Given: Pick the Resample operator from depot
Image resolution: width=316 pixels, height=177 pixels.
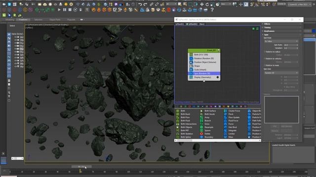Looking at the screenshot, I should (x=208, y=127).
